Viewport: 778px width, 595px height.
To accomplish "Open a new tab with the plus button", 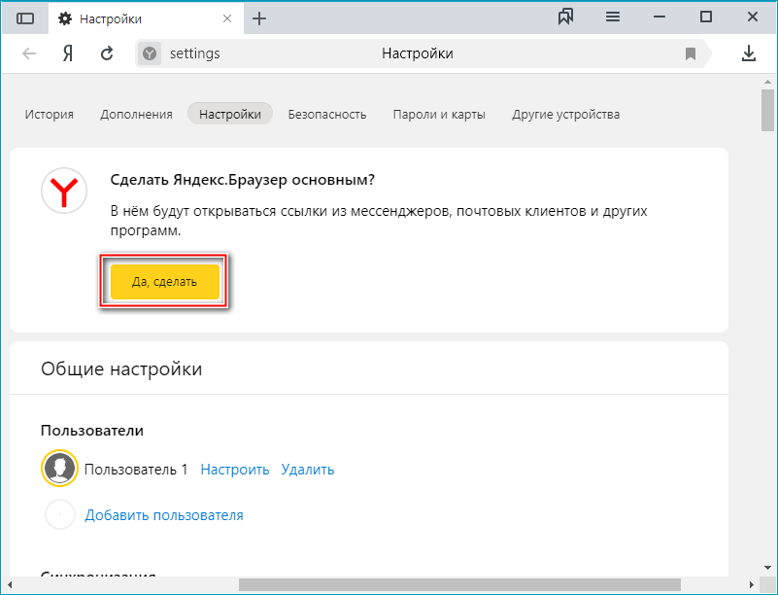I will [x=258, y=17].
